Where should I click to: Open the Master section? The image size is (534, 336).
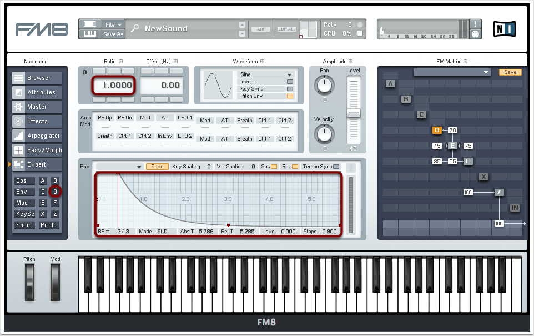(x=37, y=107)
